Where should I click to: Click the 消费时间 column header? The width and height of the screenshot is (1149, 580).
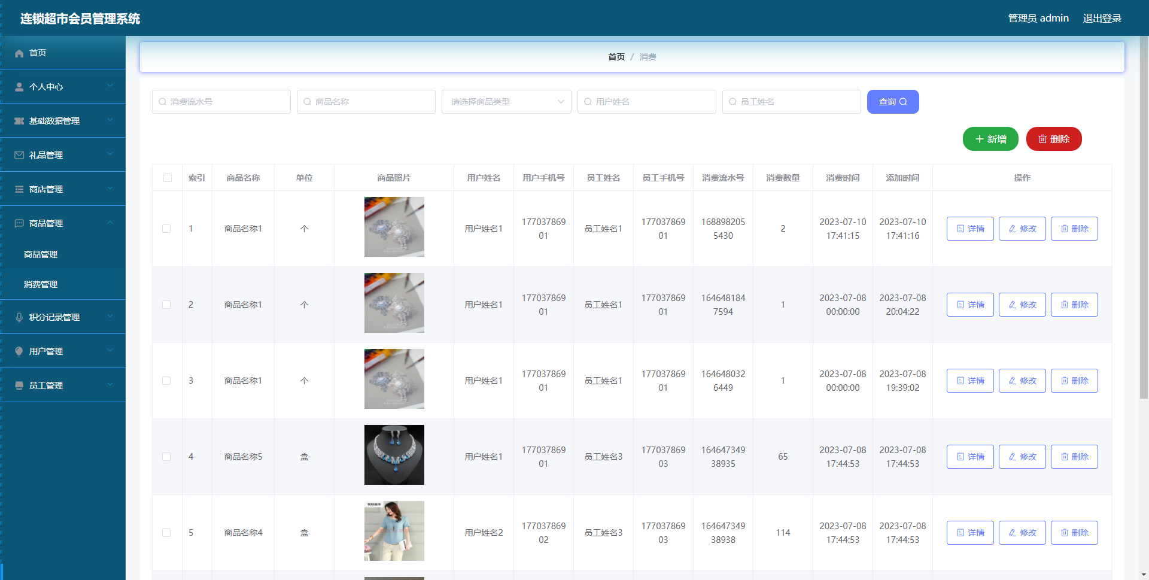pyautogui.click(x=843, y=178)
